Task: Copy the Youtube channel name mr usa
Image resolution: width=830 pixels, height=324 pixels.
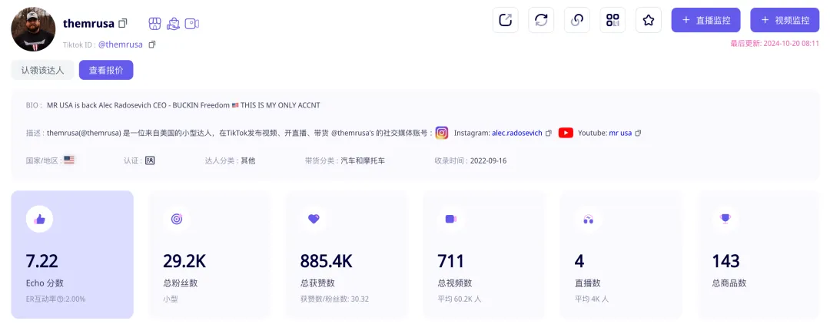Action: click(x=638, y=133)
